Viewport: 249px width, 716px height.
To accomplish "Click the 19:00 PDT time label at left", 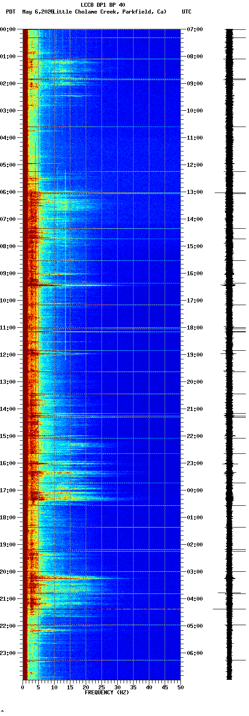I will pos(8,545).
